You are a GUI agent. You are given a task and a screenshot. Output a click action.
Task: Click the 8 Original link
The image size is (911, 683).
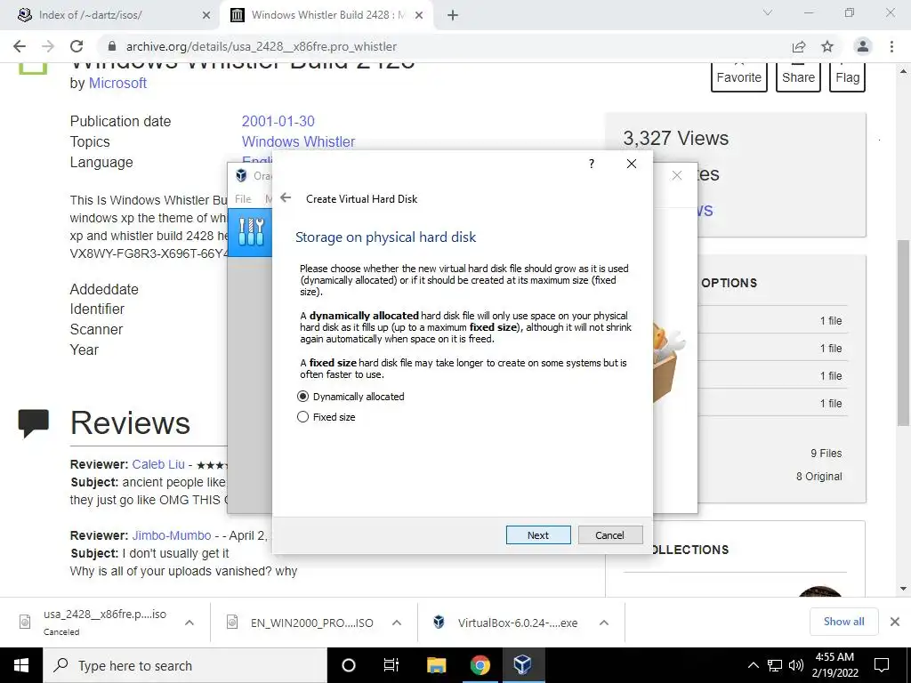818,477
